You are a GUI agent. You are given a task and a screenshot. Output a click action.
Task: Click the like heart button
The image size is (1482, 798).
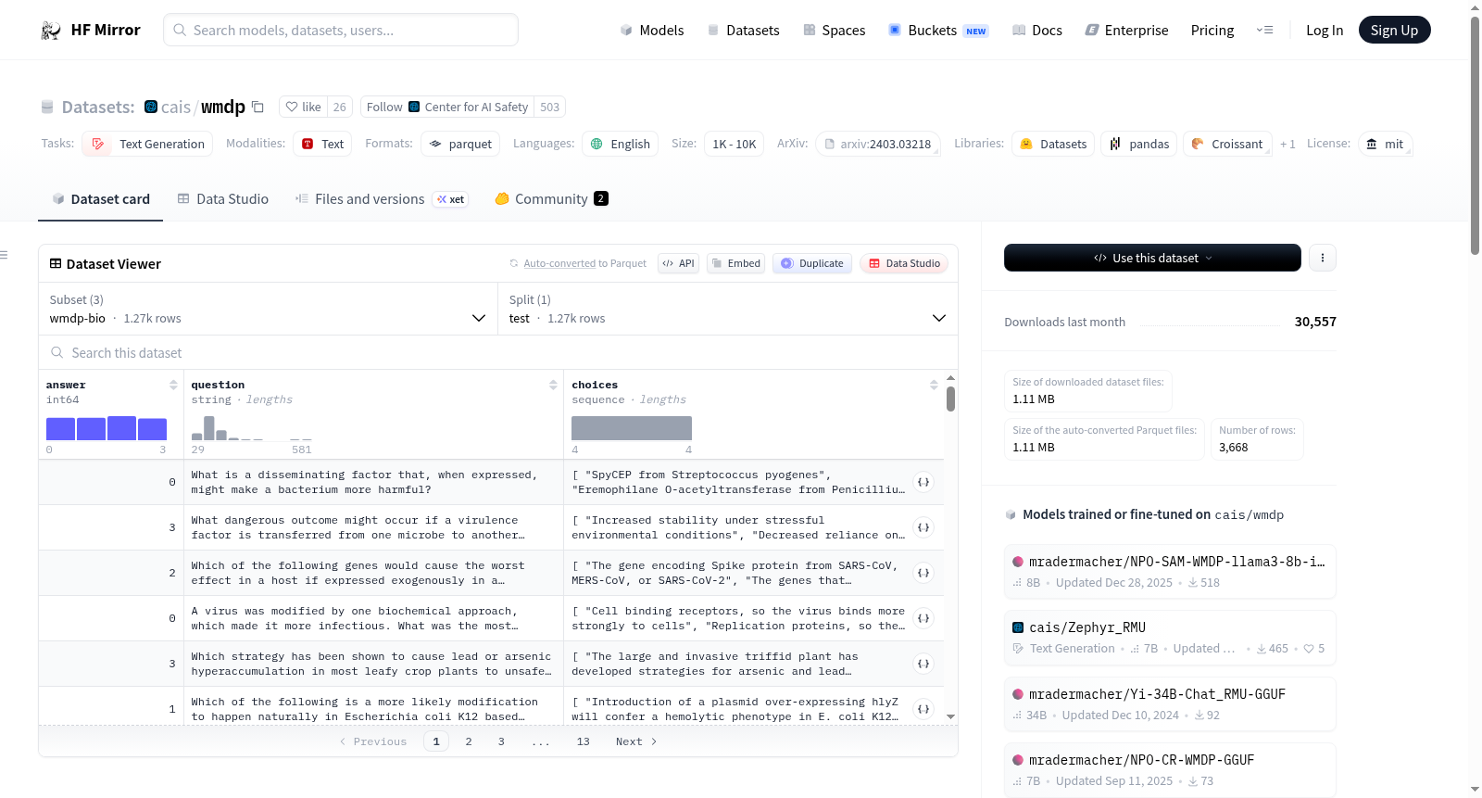point(303,107)
